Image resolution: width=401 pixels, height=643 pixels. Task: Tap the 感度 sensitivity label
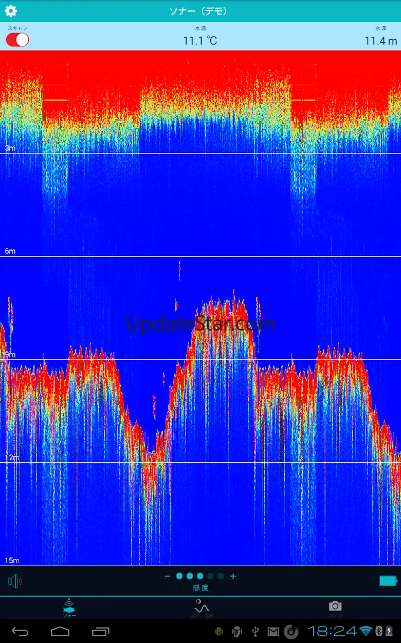(x=200, y=588)
